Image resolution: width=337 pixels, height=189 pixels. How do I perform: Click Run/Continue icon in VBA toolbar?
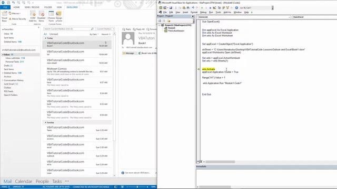point(202,8)
